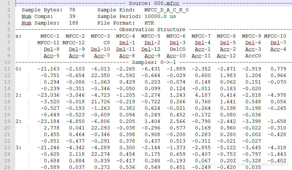
Task: Click sample index '1:' label
Action: (x=18, y=95)
